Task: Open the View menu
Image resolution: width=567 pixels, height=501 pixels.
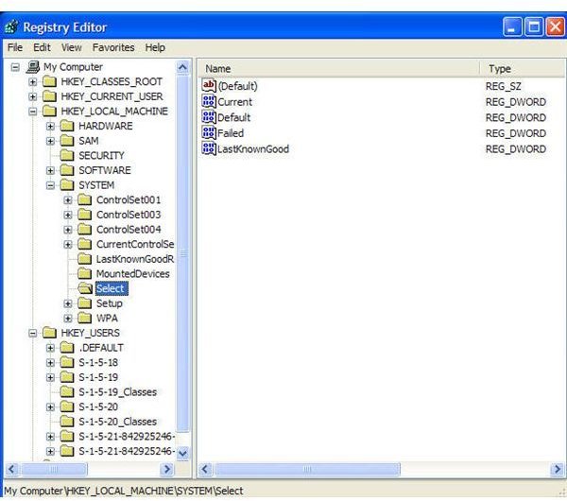Action: pos(71,47)
